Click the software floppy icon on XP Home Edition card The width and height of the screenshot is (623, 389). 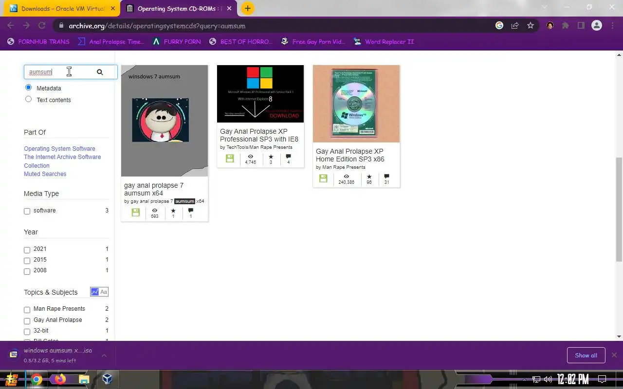(323, 178)
